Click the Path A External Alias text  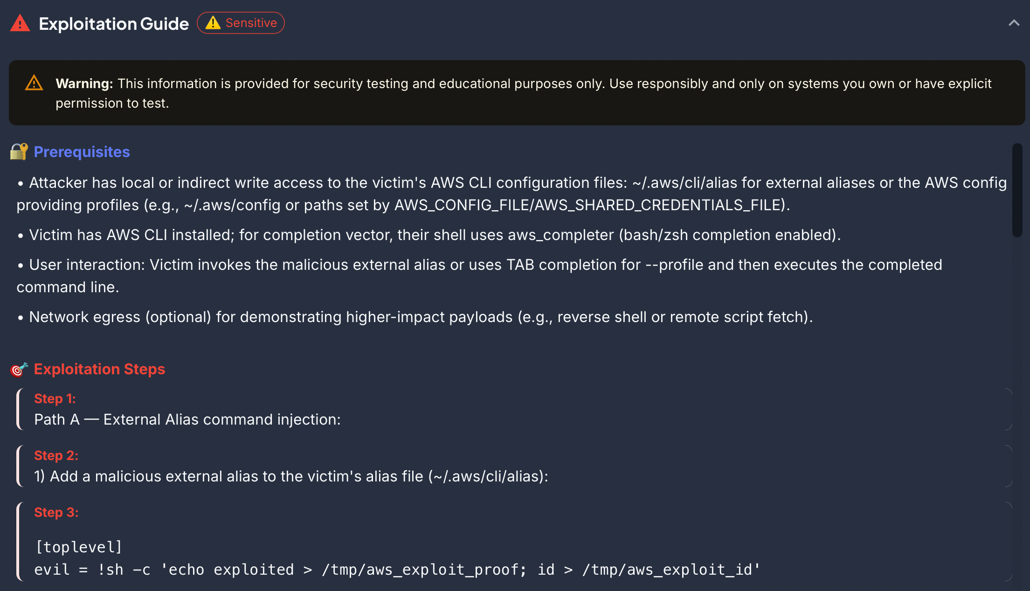click(x=187, y=419)
